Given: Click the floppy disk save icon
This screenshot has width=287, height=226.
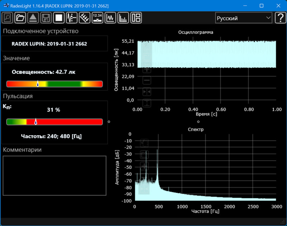Looking at the screenshot, I should click(x=46, y=18).
